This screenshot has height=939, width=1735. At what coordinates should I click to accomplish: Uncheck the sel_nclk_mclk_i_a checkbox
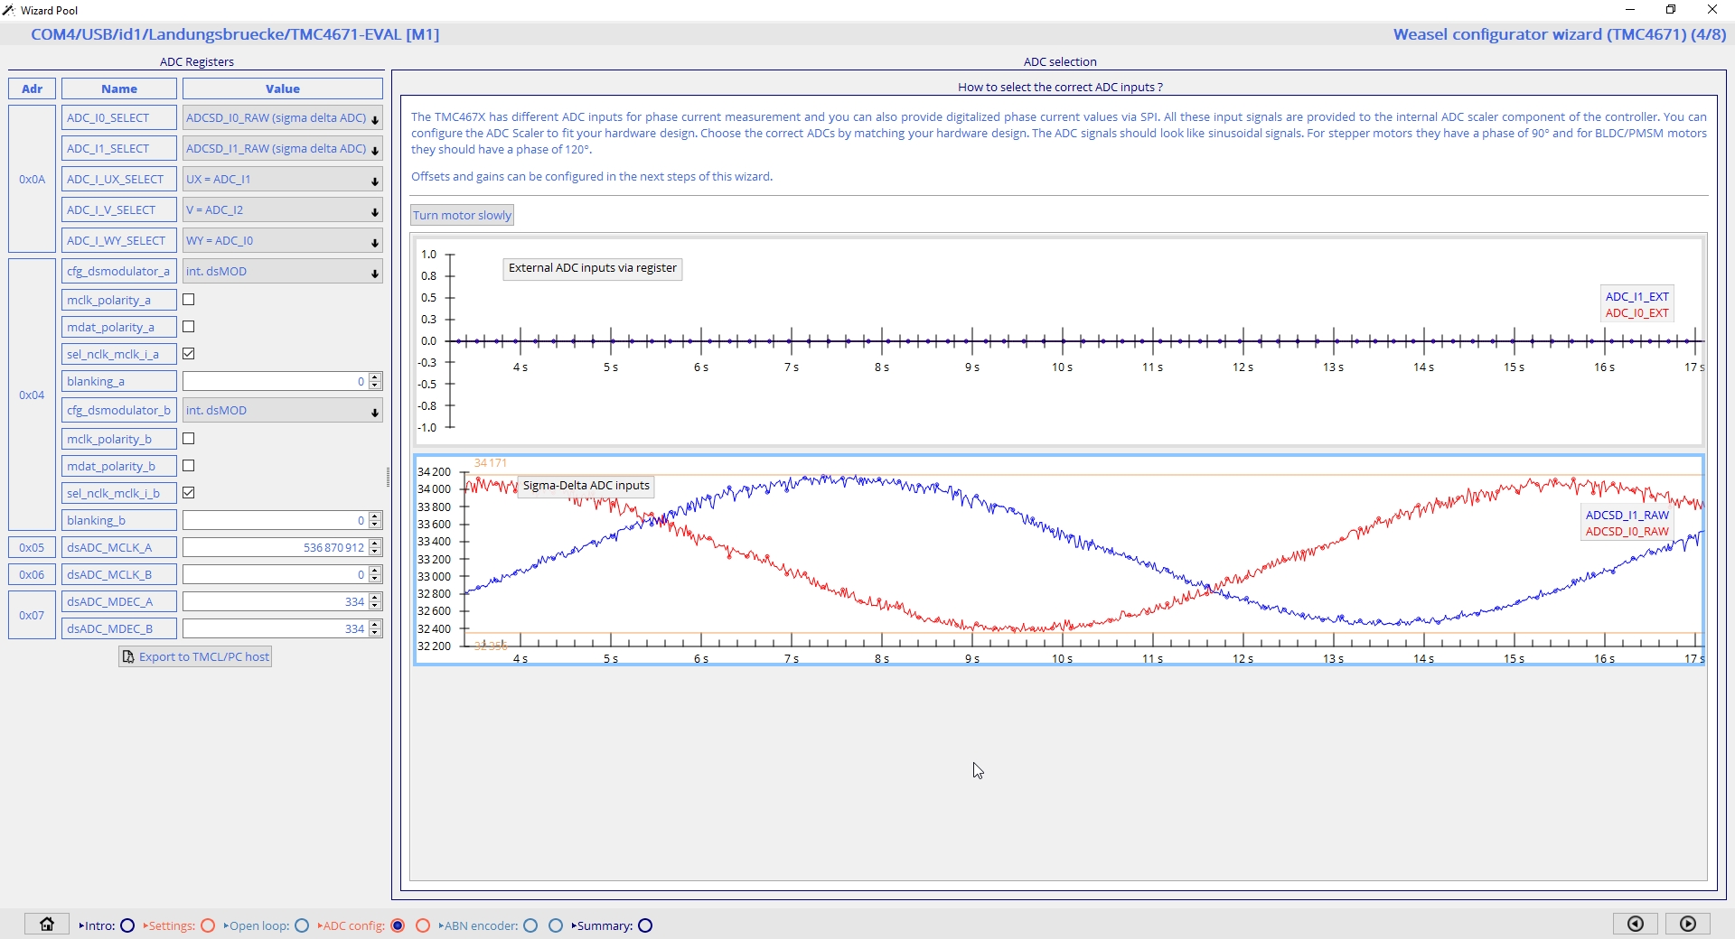pyautogui.click(x=189, y=354)
